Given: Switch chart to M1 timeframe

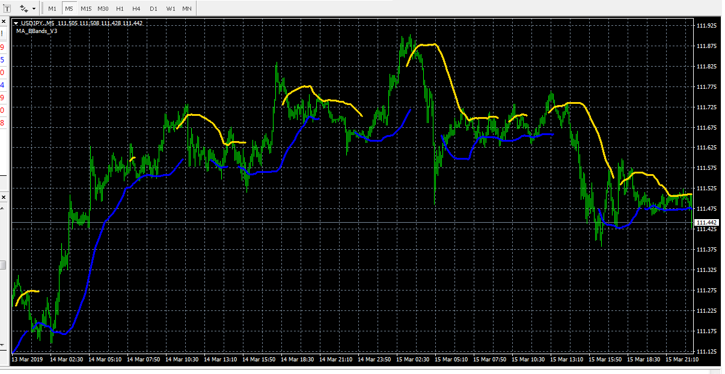Looking at the screenshot, I should (x=52, y=9).
